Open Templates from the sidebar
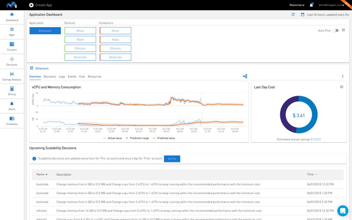 [x=12, y=121]
